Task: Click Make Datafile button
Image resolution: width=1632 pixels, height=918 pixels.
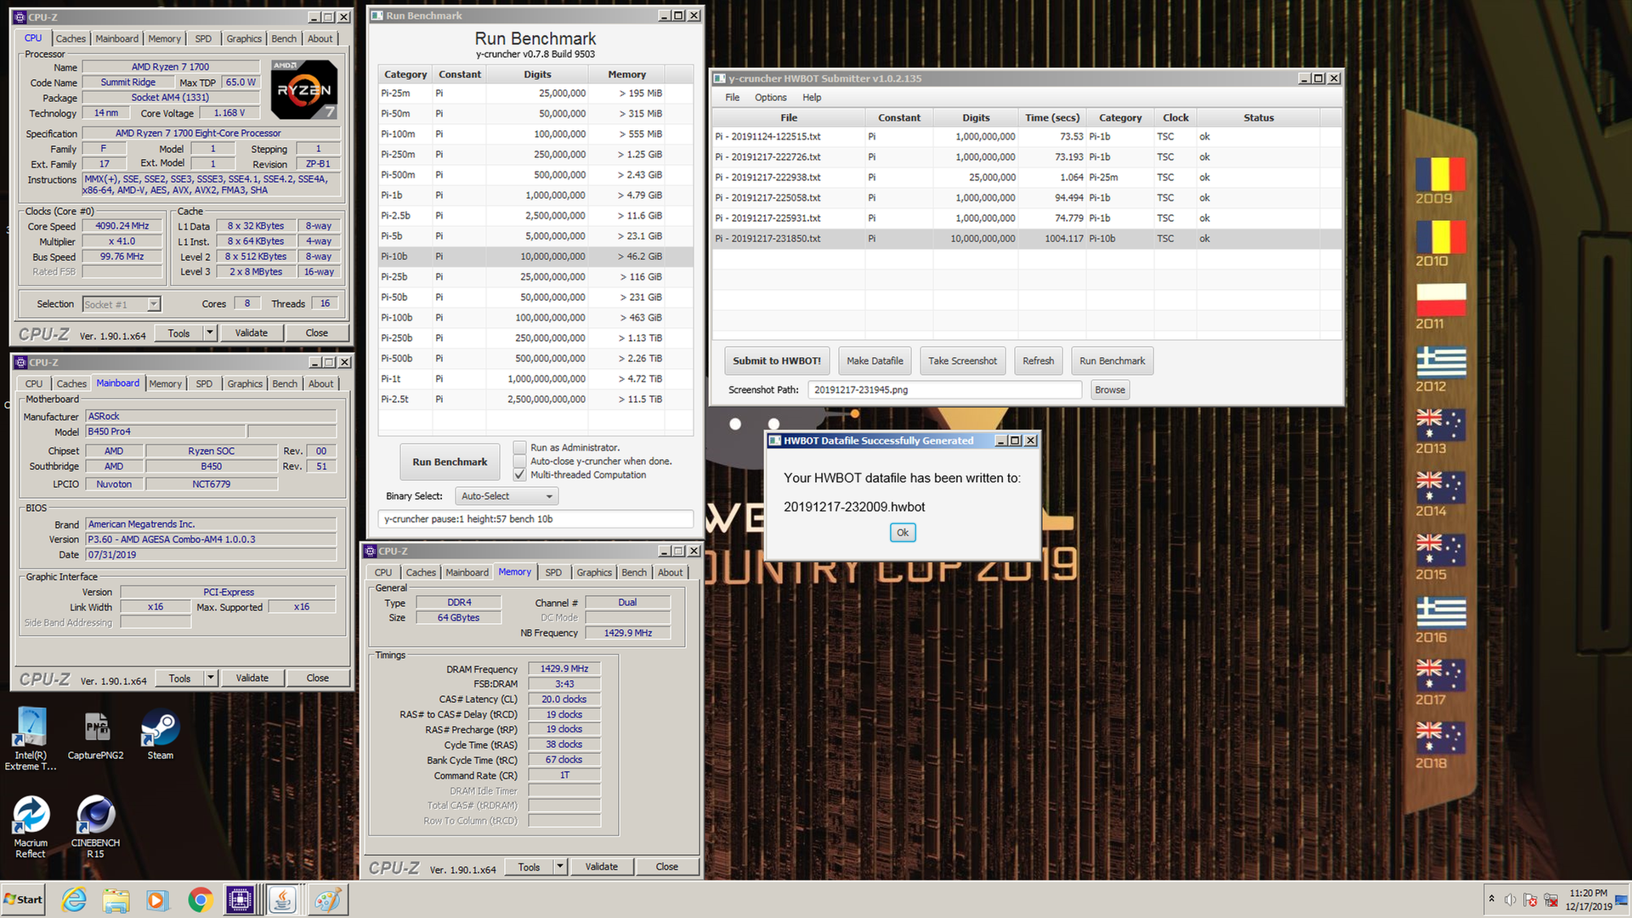Action: coord(875,360)
